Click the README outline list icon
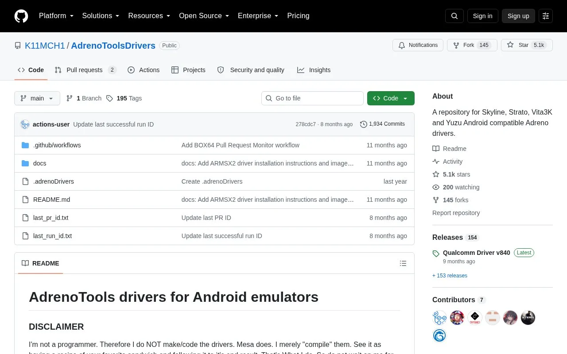The image size is (567, 354). tap(403, 263)
